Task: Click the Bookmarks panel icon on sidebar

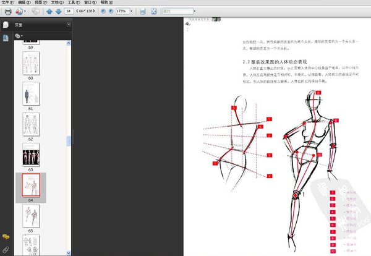Action: tap(6, 38)
